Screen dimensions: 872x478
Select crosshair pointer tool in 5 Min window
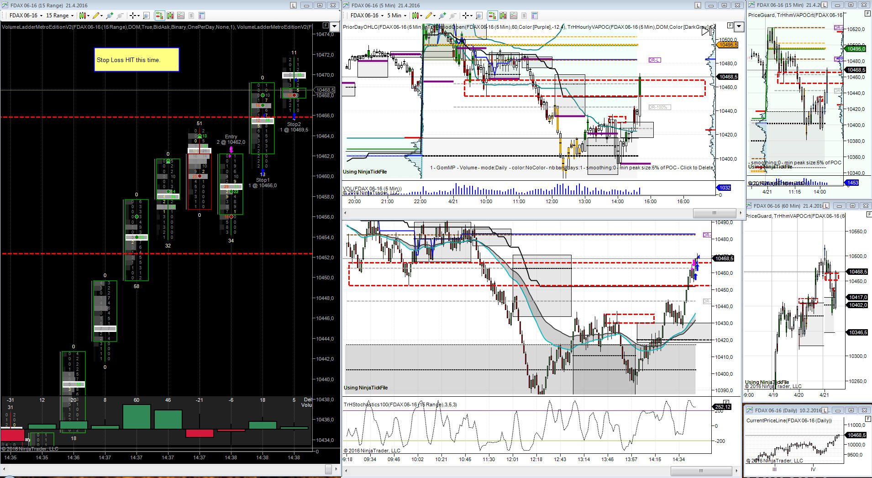pyautogui.click(x=465, y=16)
